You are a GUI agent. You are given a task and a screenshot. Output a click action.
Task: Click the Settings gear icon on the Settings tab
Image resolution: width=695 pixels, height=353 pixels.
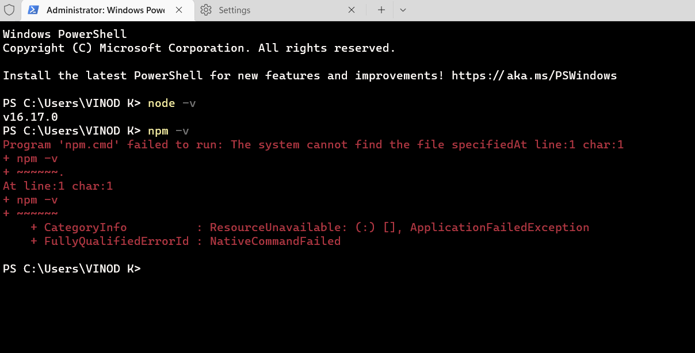206,10
